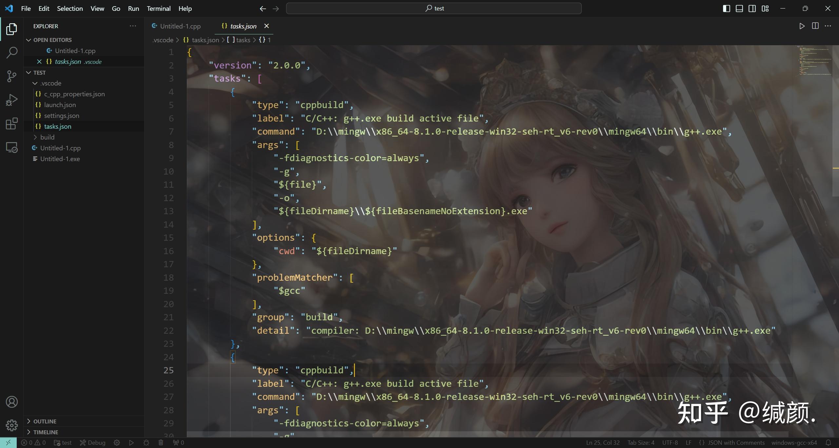Collapse the OPEN EDITORS section
Viewport: 839px width, 448px height.
(x=28, y=40)
